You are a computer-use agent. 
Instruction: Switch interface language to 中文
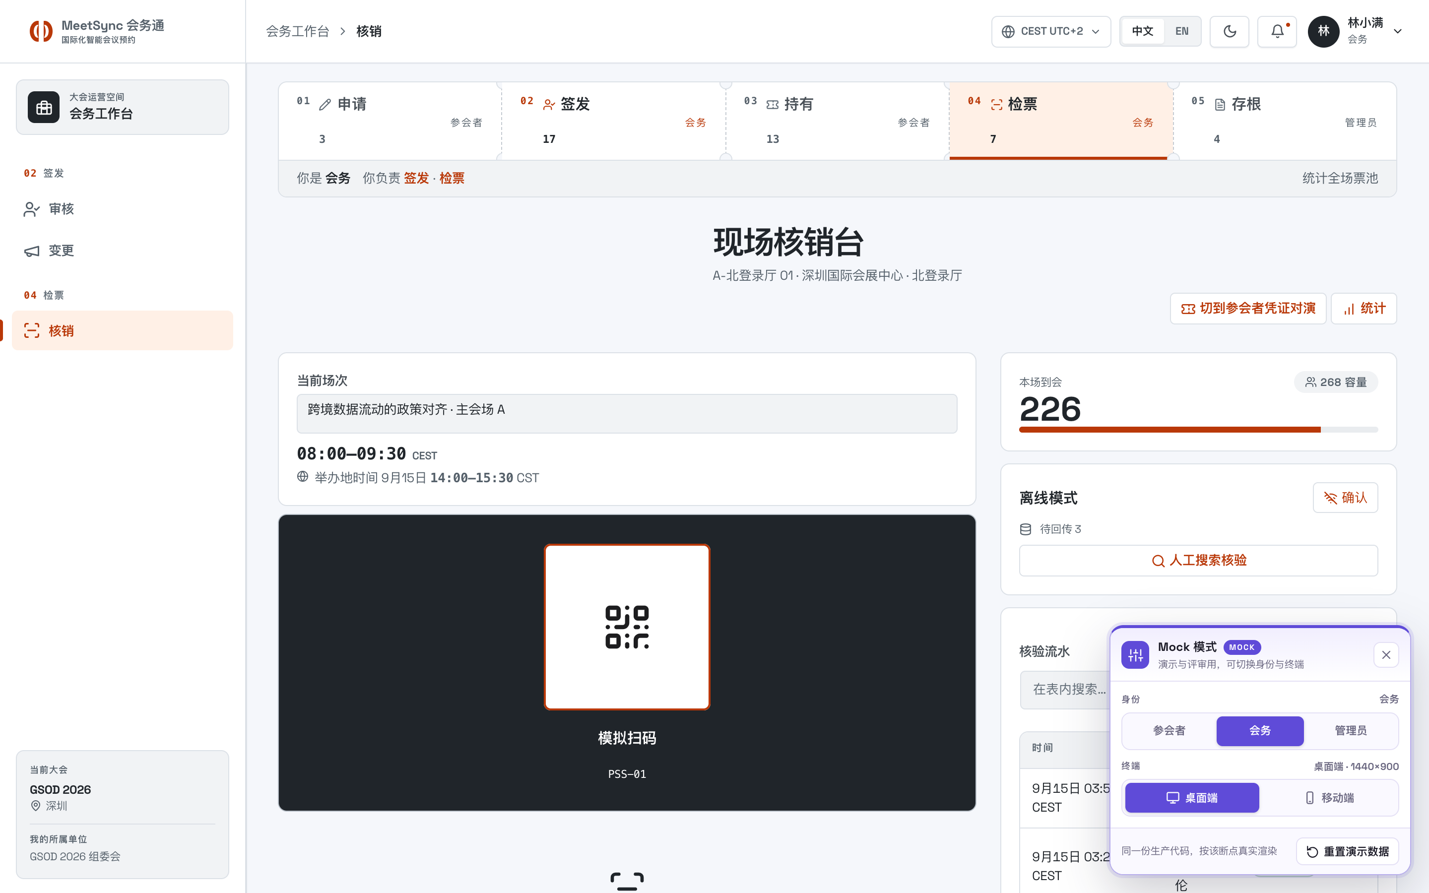tap(1142, 31)
